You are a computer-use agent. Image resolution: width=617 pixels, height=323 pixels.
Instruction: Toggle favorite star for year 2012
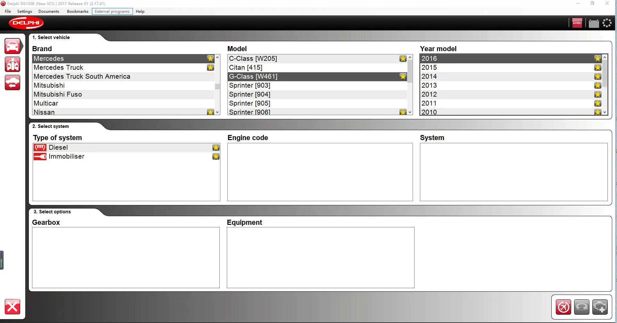pos(598,94)
